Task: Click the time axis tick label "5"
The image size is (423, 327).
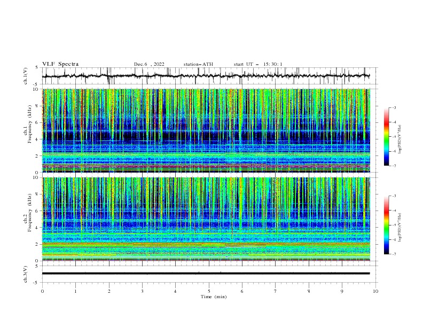Action: pyautogui.click(x=209, y=291)
